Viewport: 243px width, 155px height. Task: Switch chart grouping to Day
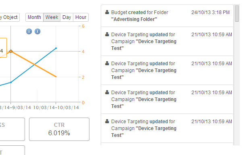click(66, 17)
